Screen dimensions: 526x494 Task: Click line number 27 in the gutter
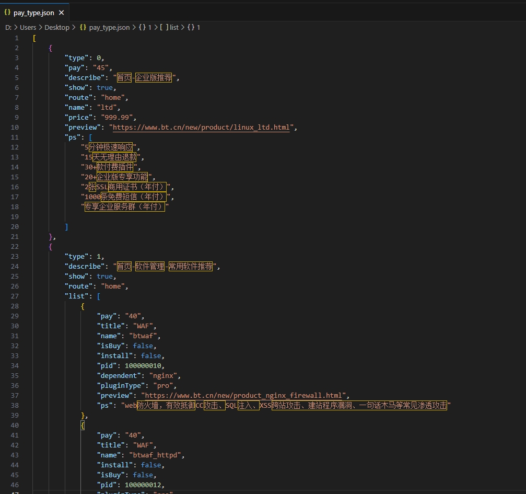(15, 296)
